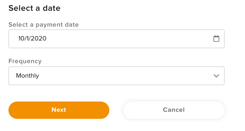Edit the payment date value 10/1/2020
This screenshot has width=245, height=131.
coord(32,38)
